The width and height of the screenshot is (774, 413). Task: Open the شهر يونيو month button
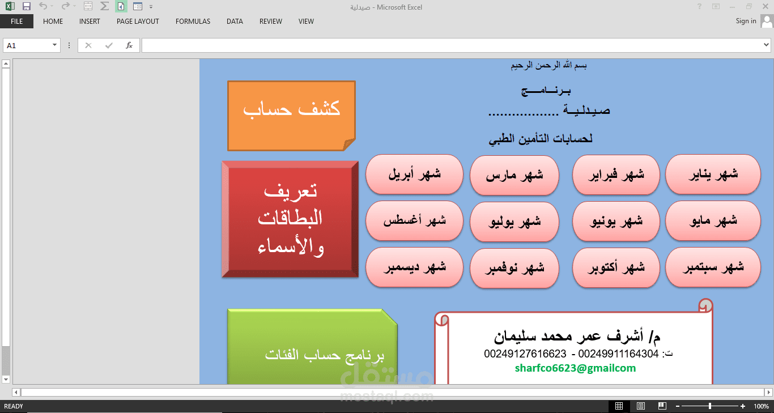616,221
